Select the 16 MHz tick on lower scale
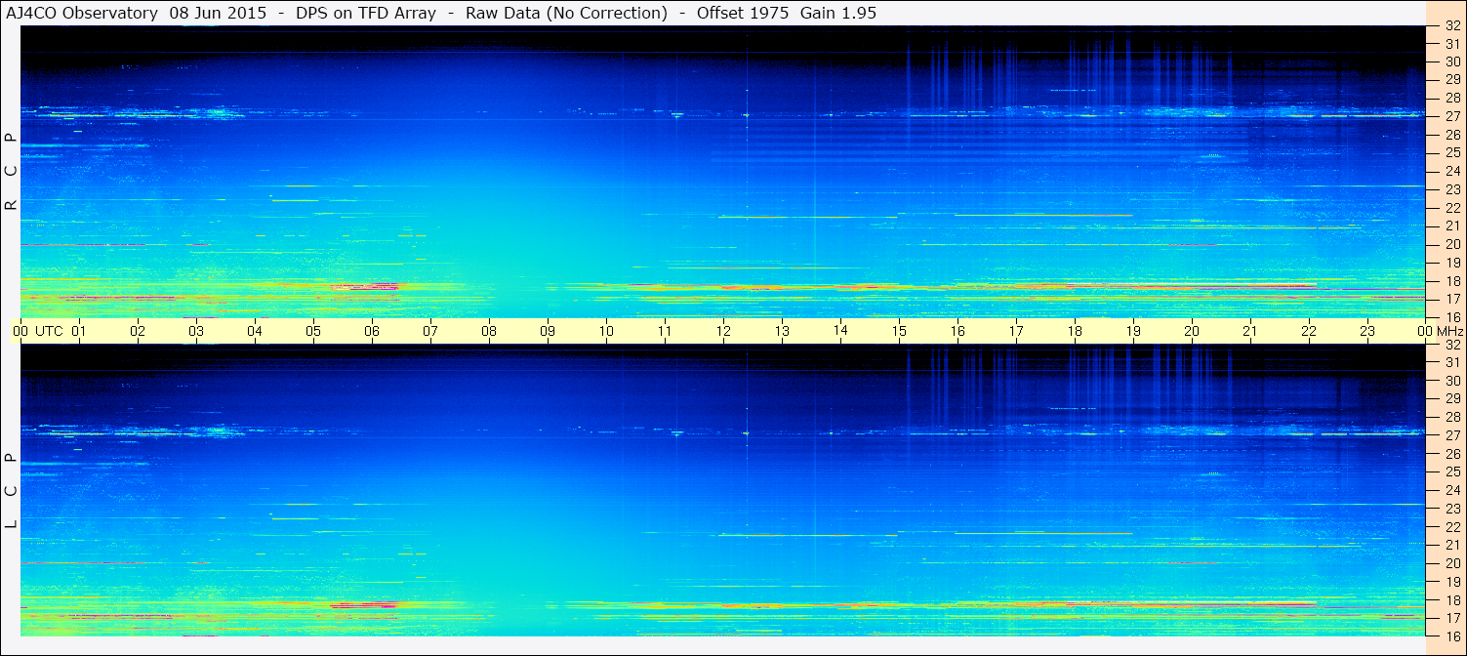1467x656 pixels. (x=1451, y=635)
